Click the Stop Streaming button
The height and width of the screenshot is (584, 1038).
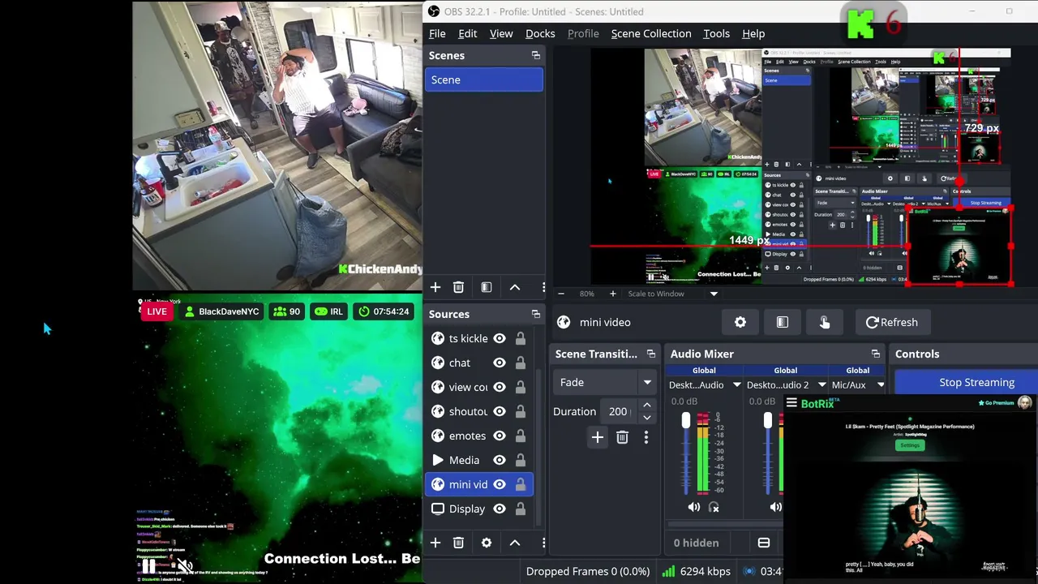coord(965,382)
